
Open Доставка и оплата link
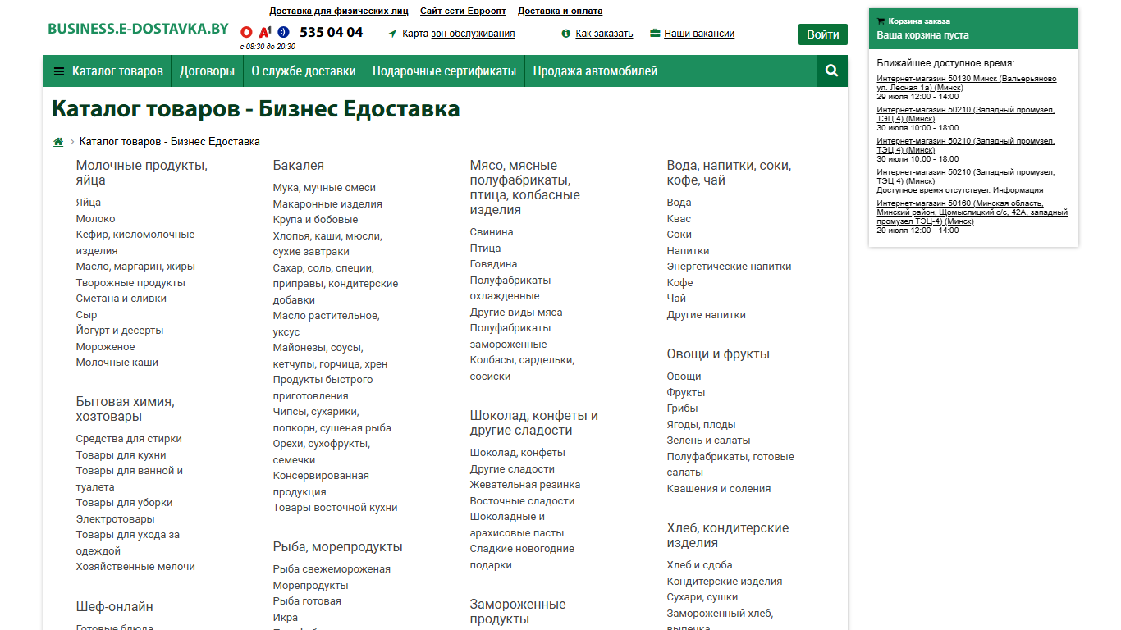pos(560,11)
